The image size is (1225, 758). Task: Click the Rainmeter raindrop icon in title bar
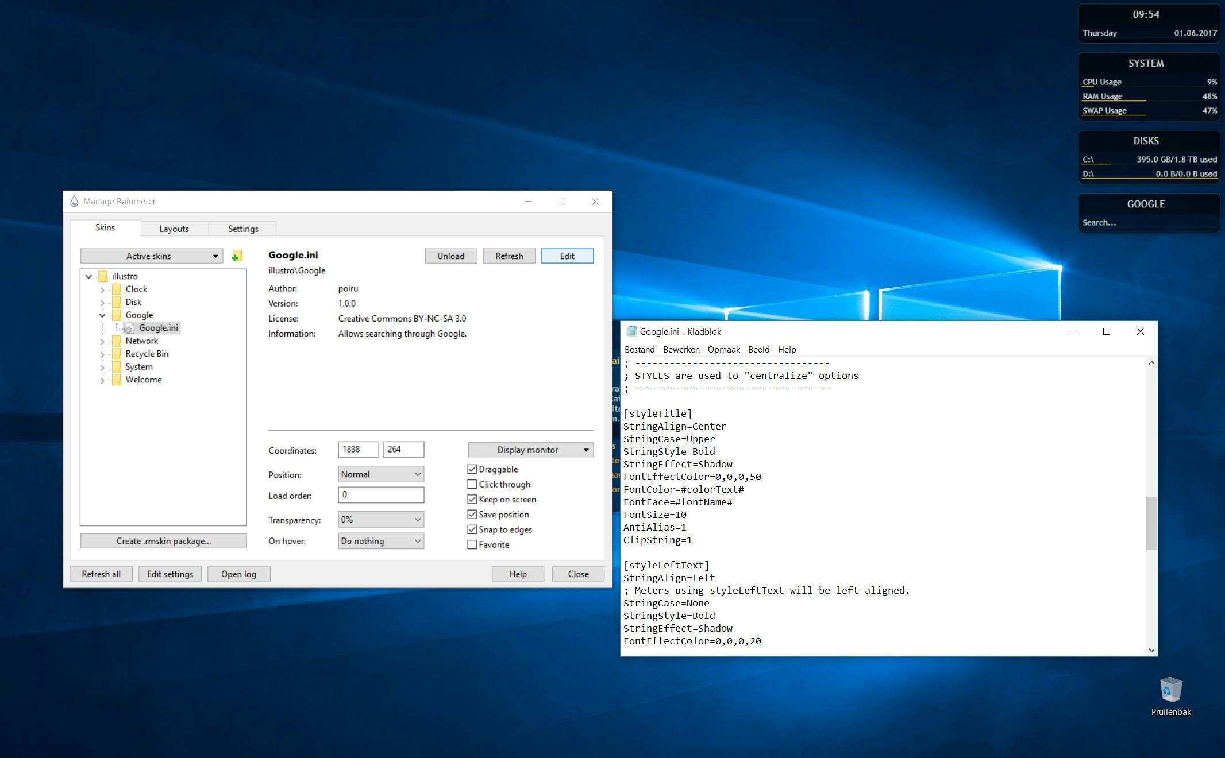(x=74, y=202)
